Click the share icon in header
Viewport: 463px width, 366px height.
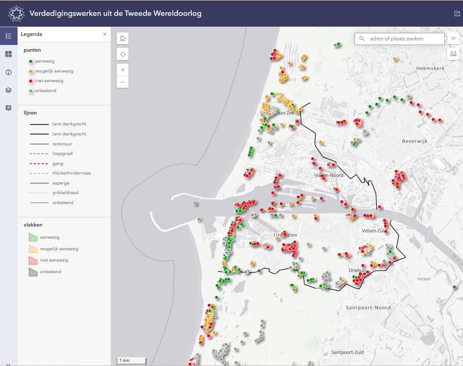pyautogui.click(x=457, y=13)
